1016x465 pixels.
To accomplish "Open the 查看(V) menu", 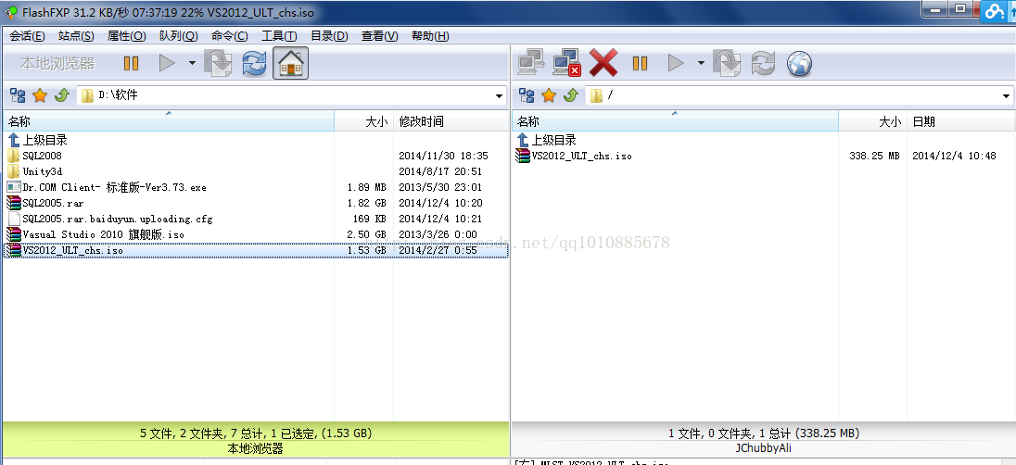I will 380,36.
